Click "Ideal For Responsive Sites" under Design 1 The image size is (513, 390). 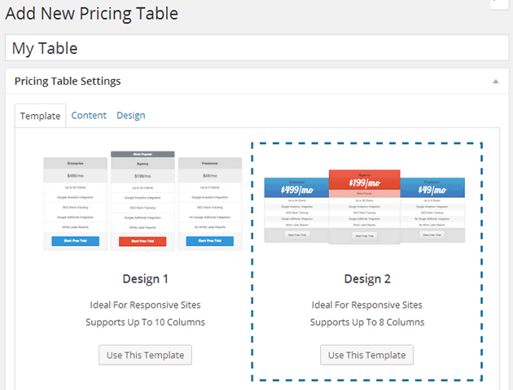pyautogui.click(x=145, y=305)
